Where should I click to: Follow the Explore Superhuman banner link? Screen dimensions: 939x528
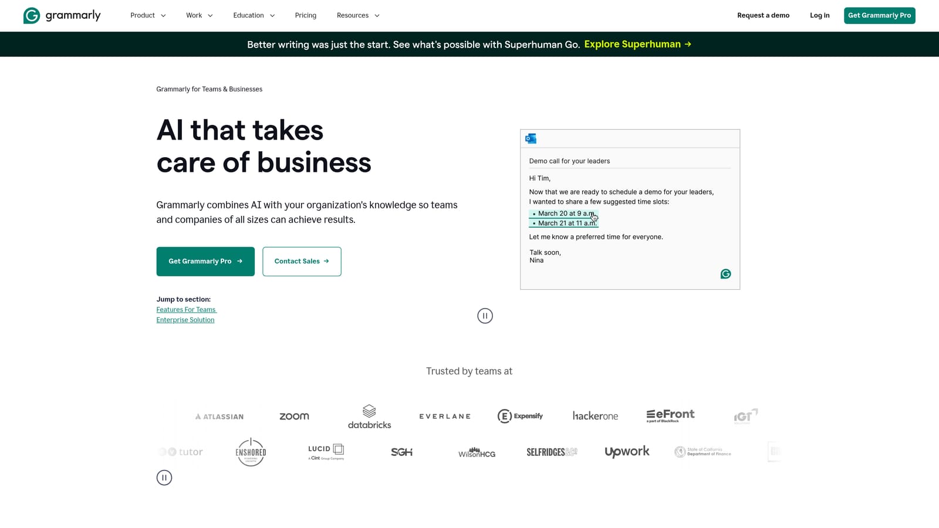tap(637, 44)
